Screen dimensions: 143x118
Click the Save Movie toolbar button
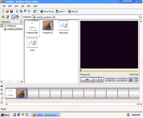pyautogui.click(x=47, y=12)
